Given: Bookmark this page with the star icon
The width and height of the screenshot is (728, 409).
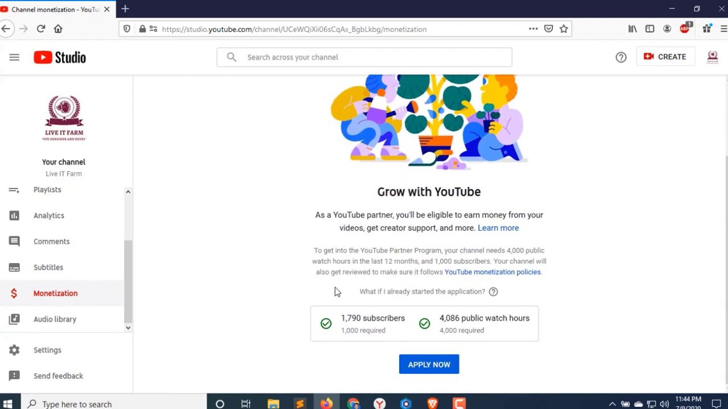Looking at the screenshot, I should (564, 29).
